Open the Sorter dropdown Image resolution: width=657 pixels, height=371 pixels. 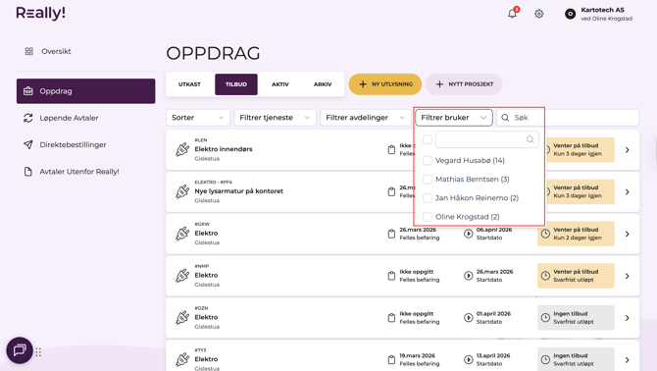pos(198,118)
